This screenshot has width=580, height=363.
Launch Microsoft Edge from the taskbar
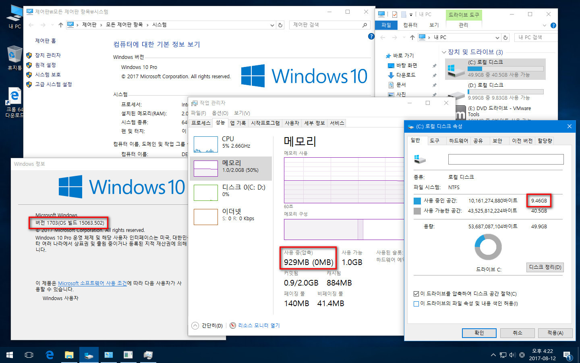tap(50, 355)
